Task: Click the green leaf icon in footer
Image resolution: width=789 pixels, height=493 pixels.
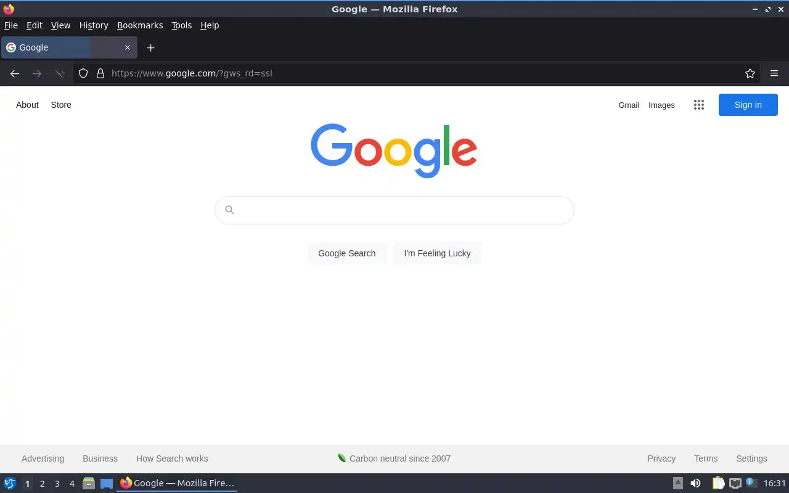Action: (341, 458)
